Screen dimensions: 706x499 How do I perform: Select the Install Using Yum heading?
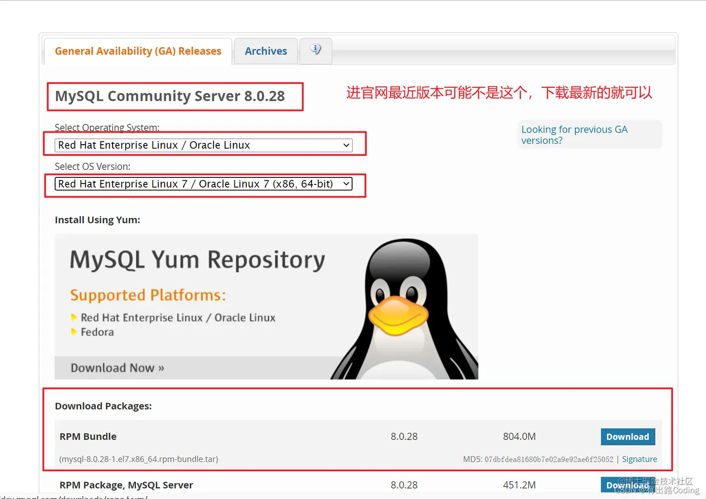[97, 220]
